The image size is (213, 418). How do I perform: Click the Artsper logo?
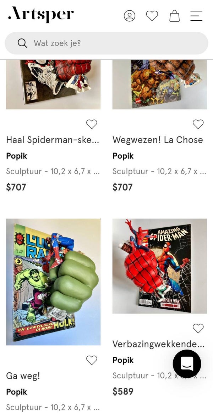[x=41, y=14]
